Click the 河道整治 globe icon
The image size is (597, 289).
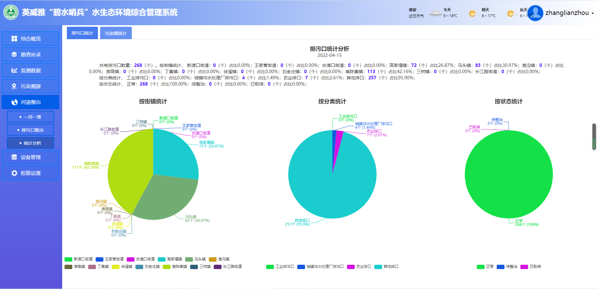14,102
